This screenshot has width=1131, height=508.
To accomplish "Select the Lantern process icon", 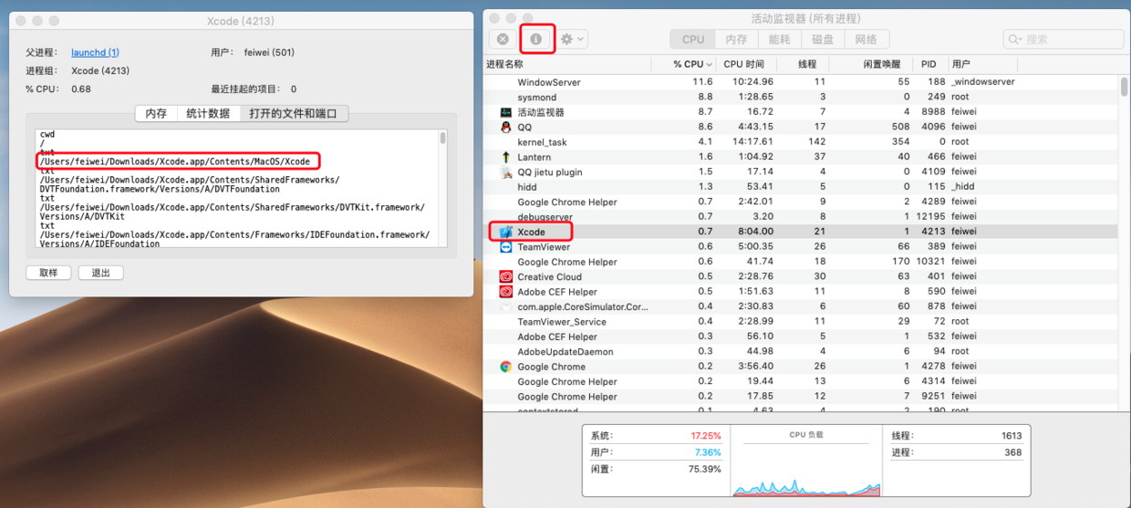I will coord(506,157).
